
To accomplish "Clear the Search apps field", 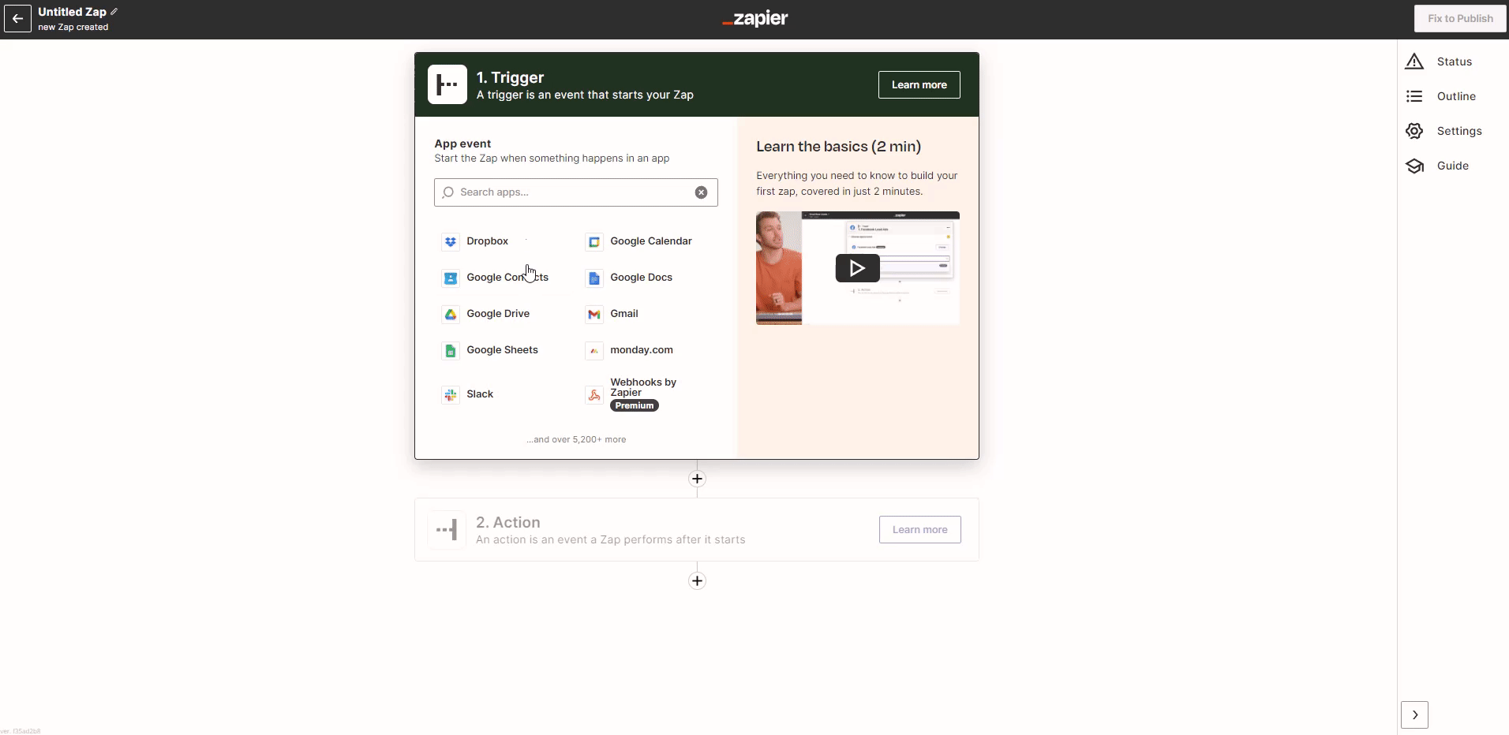I will [x=701, y=192].
